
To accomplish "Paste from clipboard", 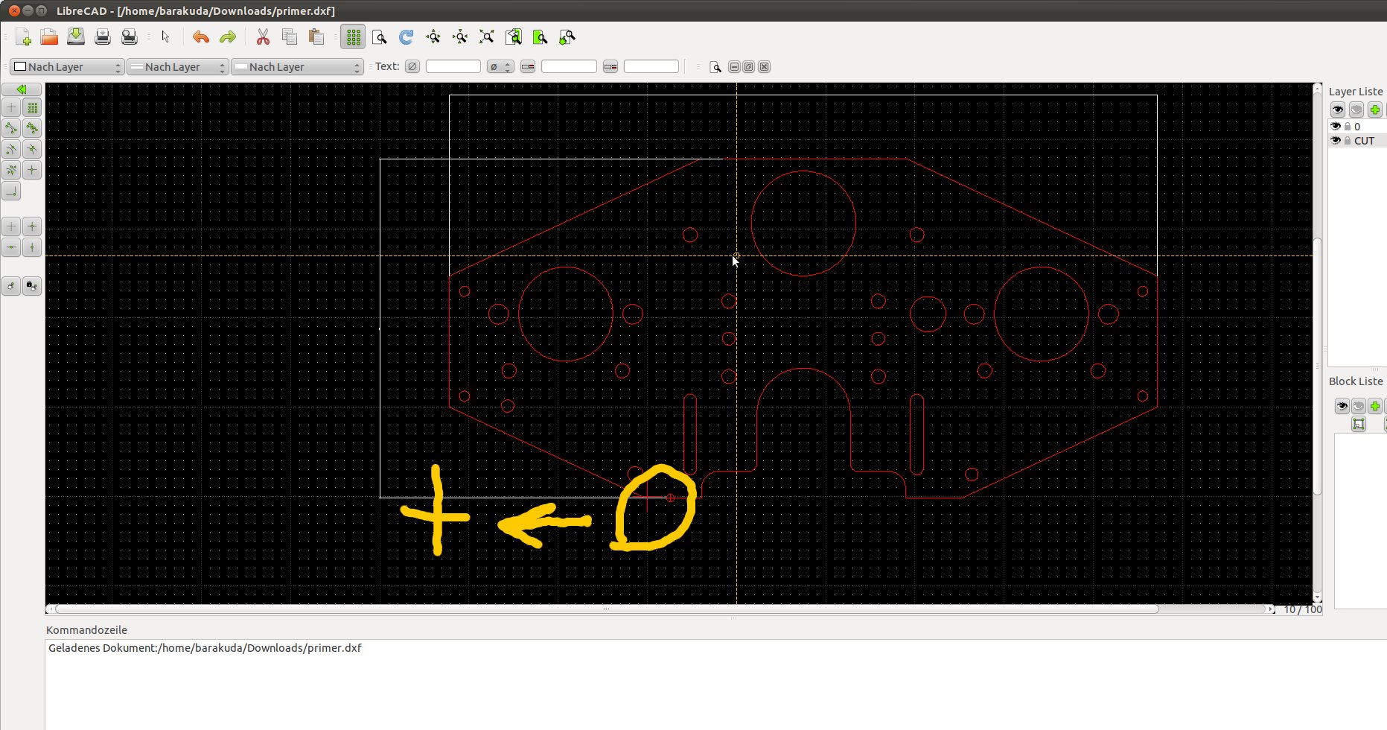I will pyautogui.click(x=316, y=37).
